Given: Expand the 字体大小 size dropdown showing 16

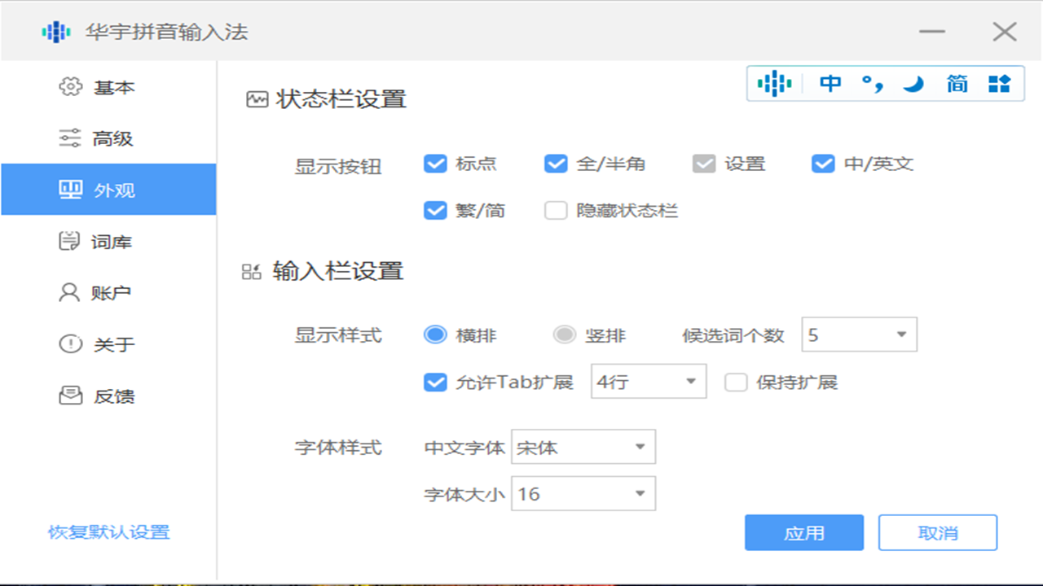Looking at the screenshot, I should click(x=583, y=493).
